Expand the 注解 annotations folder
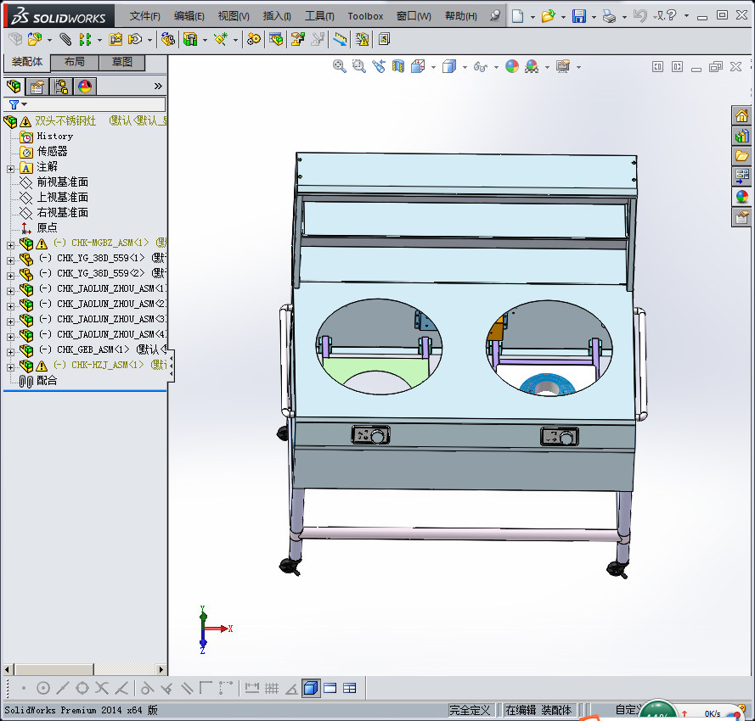 [x=10, y=167]
